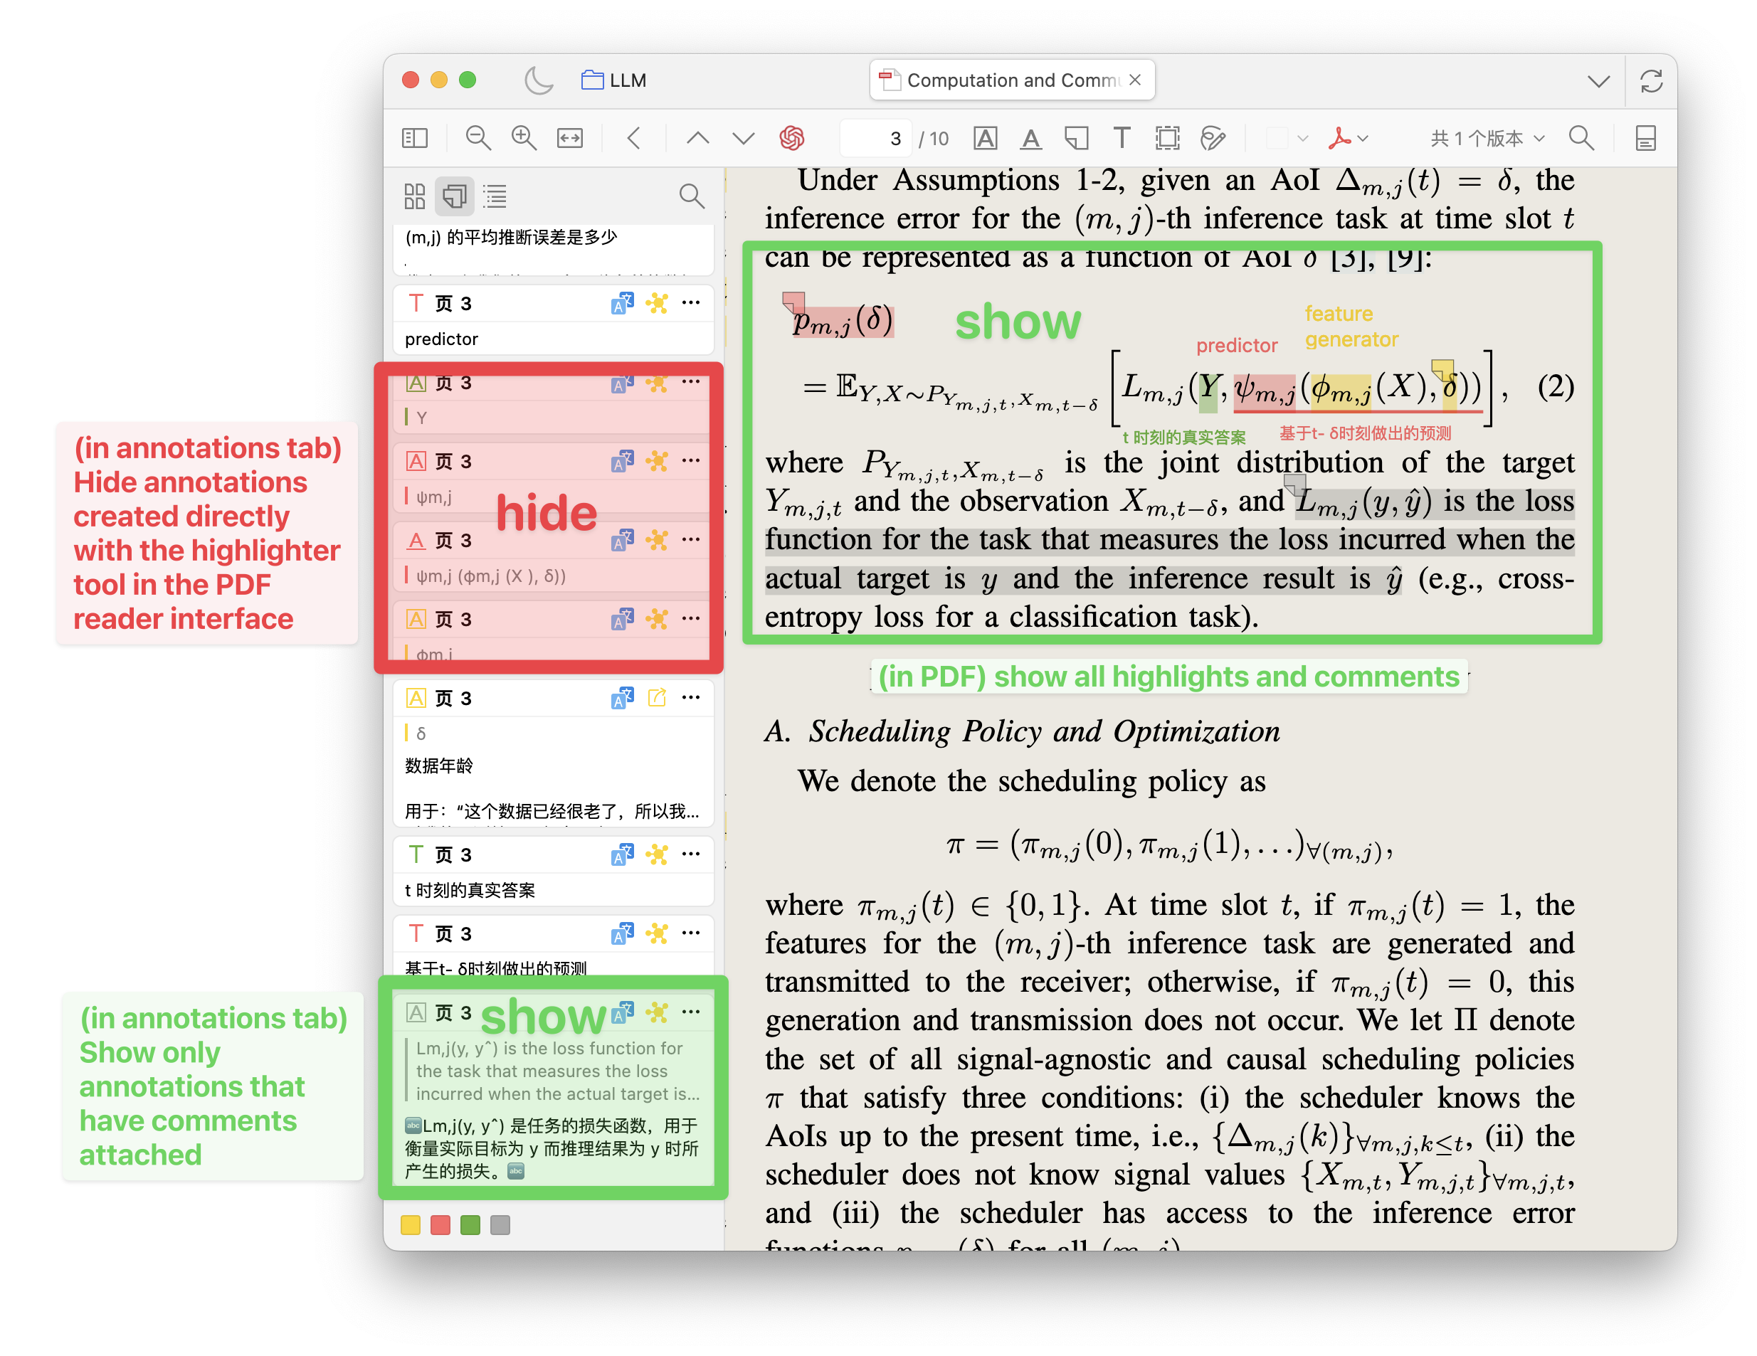This screenshot has height=1356, width=1757.
Task: Toggle the grey color filter swatch
Action: point(500,1225)
